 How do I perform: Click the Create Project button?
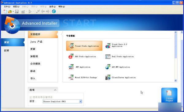coord(169,95)
